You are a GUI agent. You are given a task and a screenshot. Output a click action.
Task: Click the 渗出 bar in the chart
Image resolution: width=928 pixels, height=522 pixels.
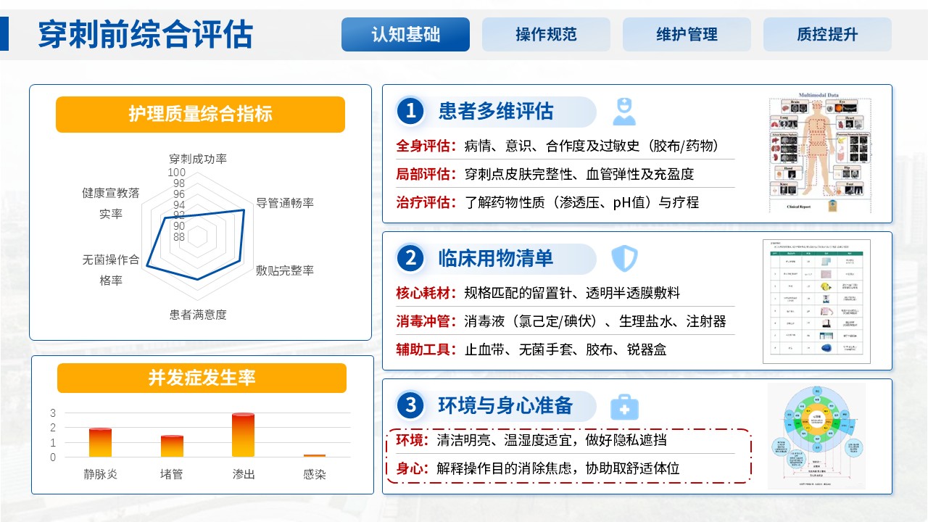tap(243, 434)
